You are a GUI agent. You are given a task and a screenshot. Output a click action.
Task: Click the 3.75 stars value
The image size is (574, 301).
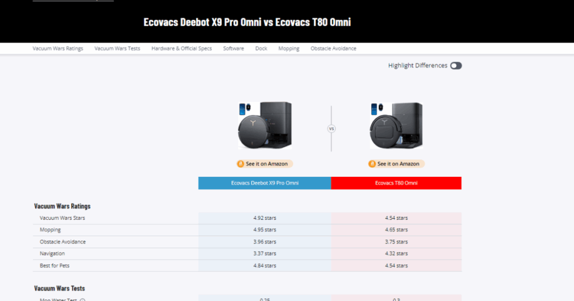tap(396, 242)
